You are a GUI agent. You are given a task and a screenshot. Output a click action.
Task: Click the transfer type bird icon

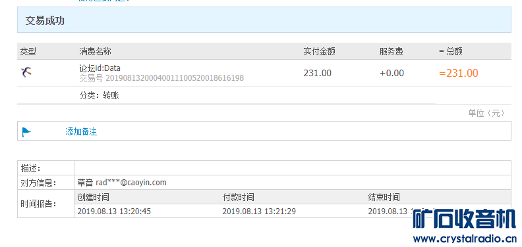pyautogui.click(x=26, y=72)
